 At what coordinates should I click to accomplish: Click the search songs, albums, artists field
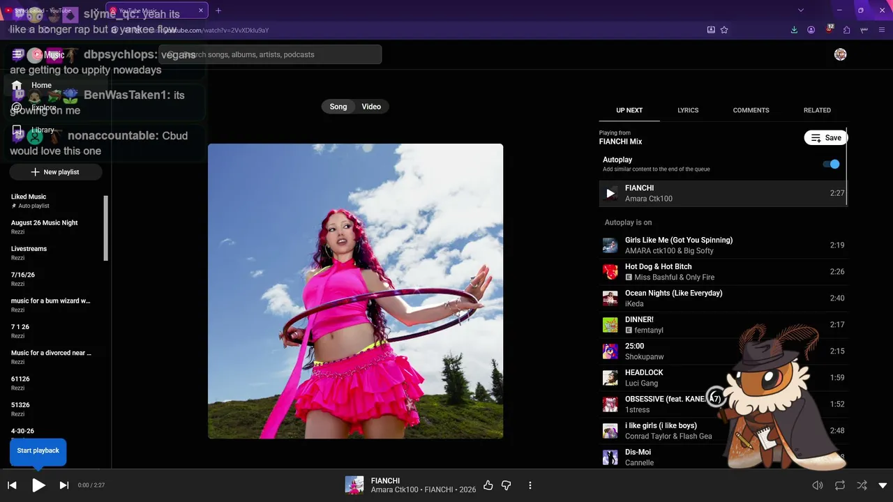click(270, 54)
